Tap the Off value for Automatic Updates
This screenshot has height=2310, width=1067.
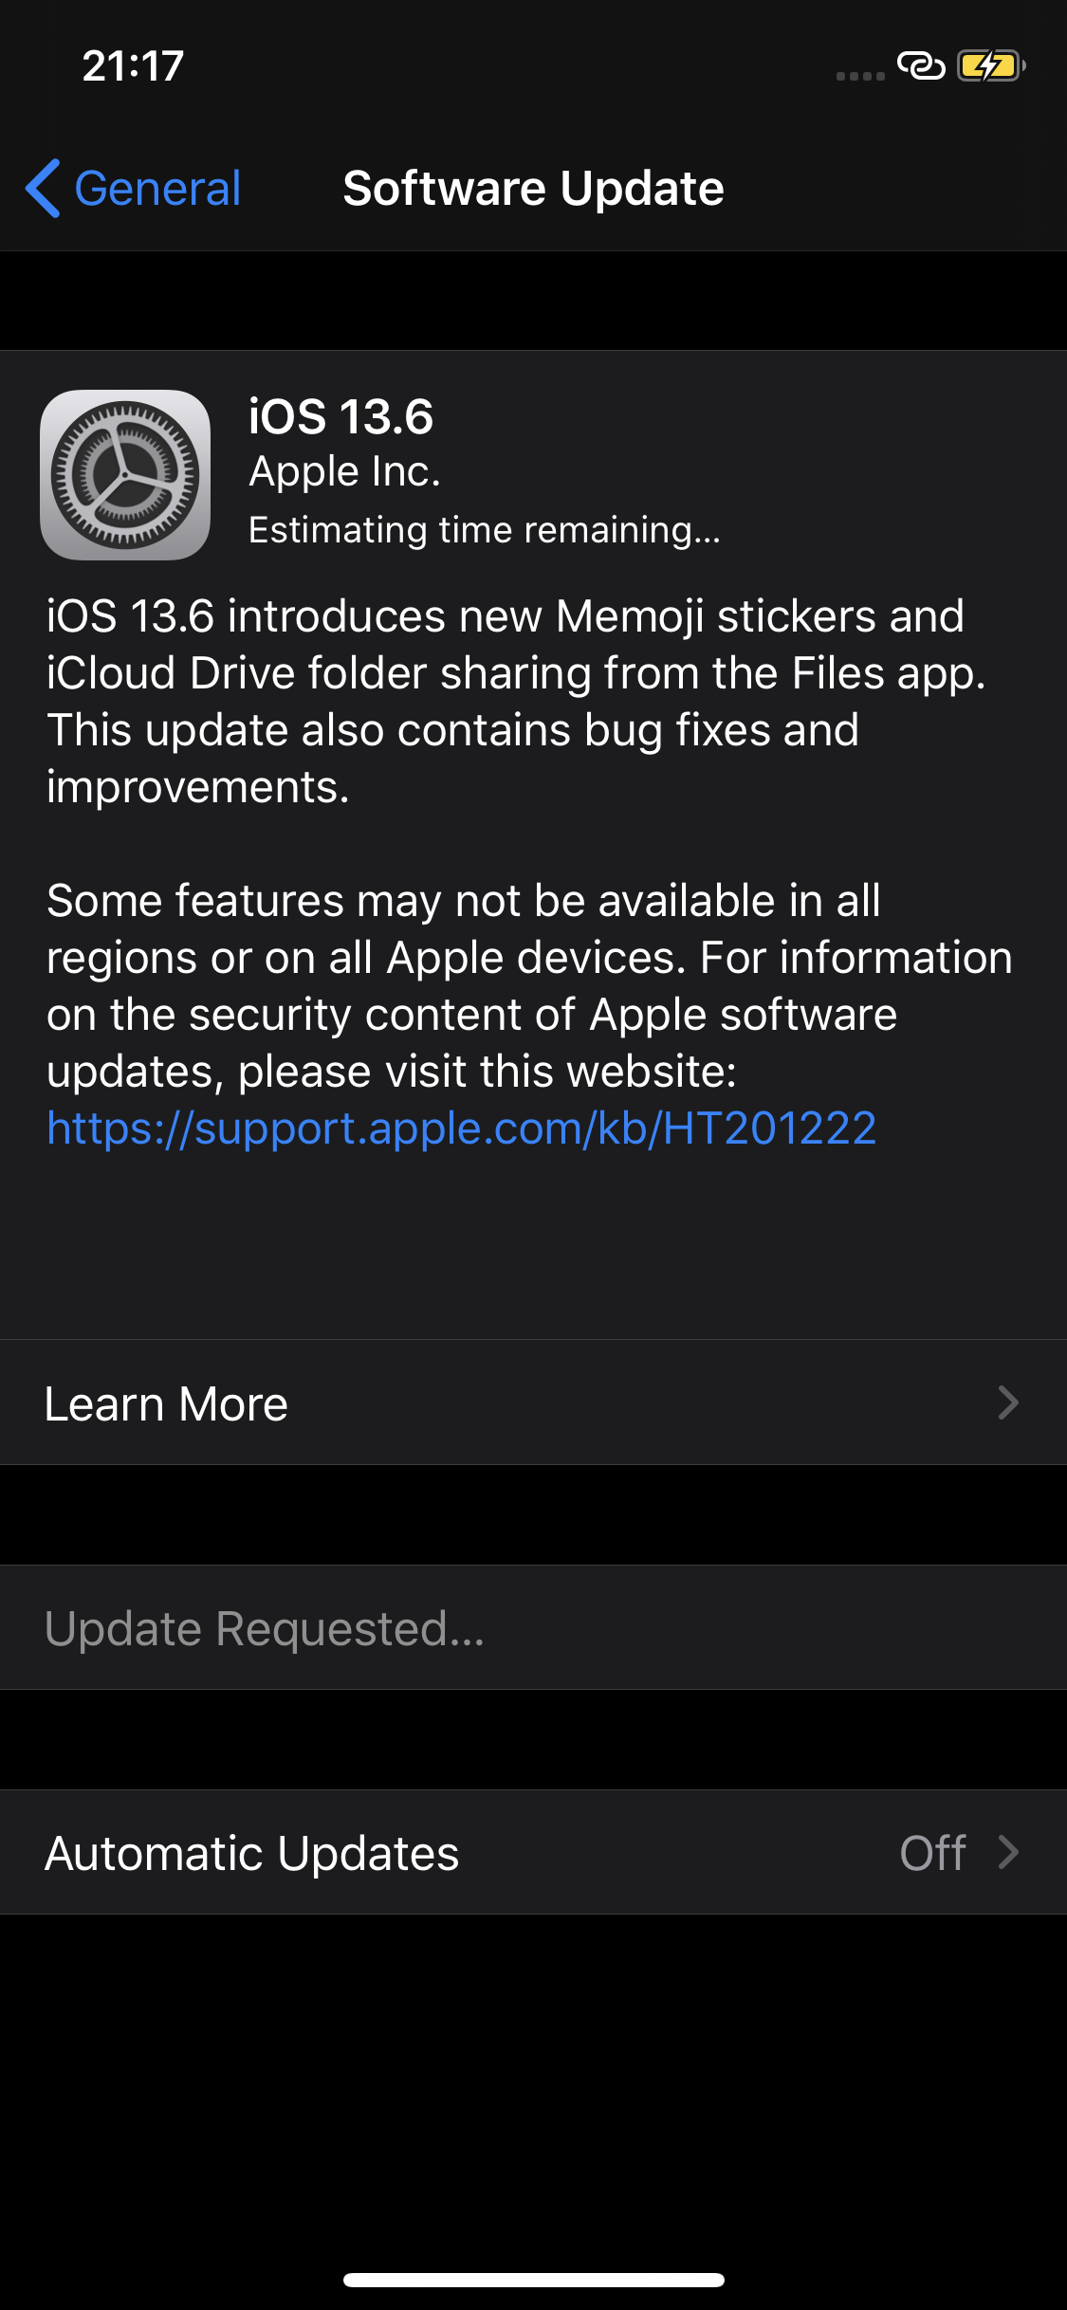tap(933, 1853)
